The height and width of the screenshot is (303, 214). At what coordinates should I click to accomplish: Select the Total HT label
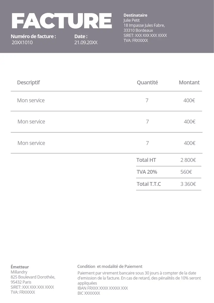(146, 160)
